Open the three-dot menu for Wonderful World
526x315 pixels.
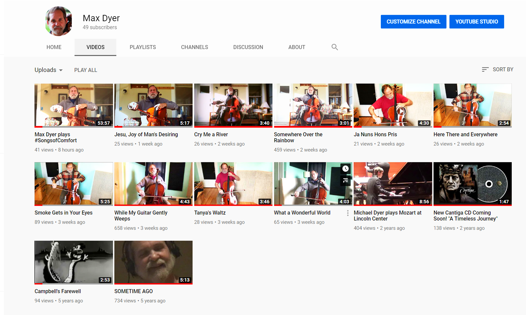(x=348, y=213)
